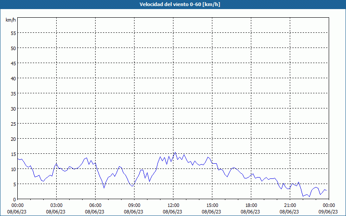Click the y-axis value 55
The image size is (346, 216).
(13, 33)
